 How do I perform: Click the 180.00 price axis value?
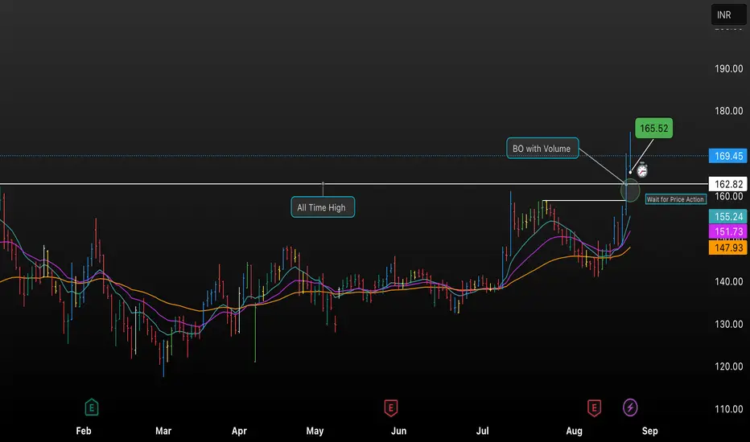[728, 111]
